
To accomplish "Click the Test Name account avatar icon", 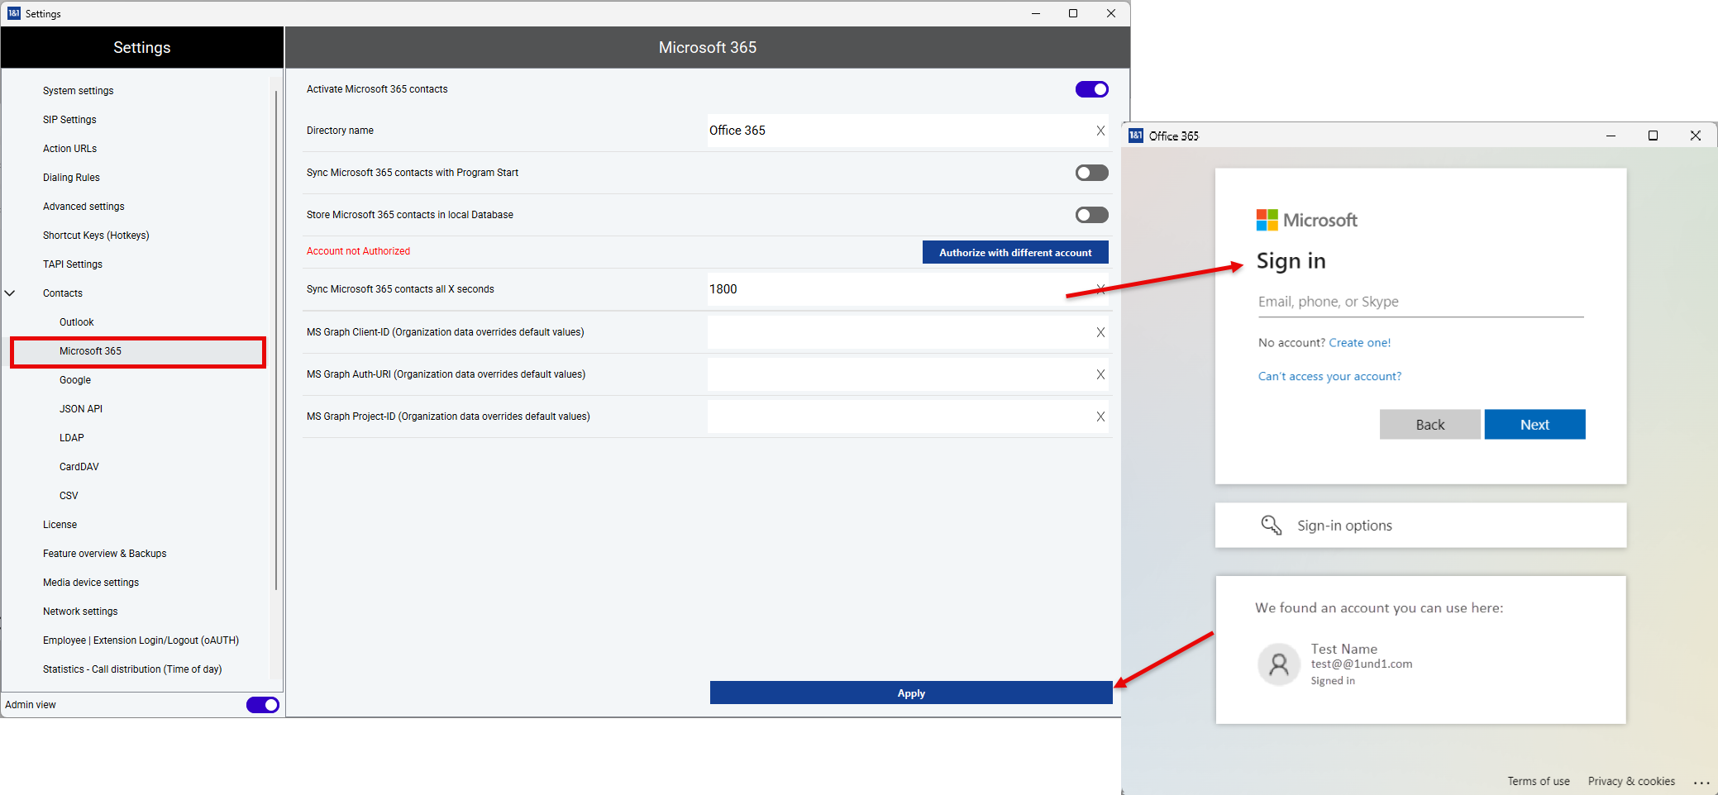I will click(x=1278, y=664).
